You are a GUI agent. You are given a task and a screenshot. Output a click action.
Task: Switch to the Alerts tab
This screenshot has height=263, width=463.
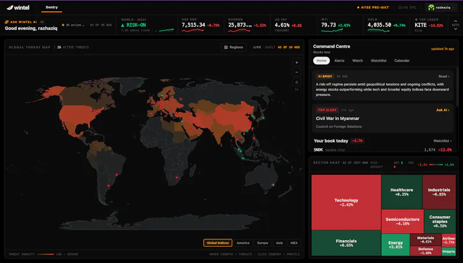coord(339,61)
